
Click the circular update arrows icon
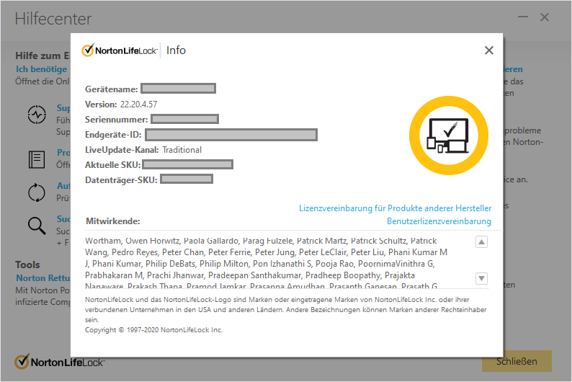click(x=37, y=192)
